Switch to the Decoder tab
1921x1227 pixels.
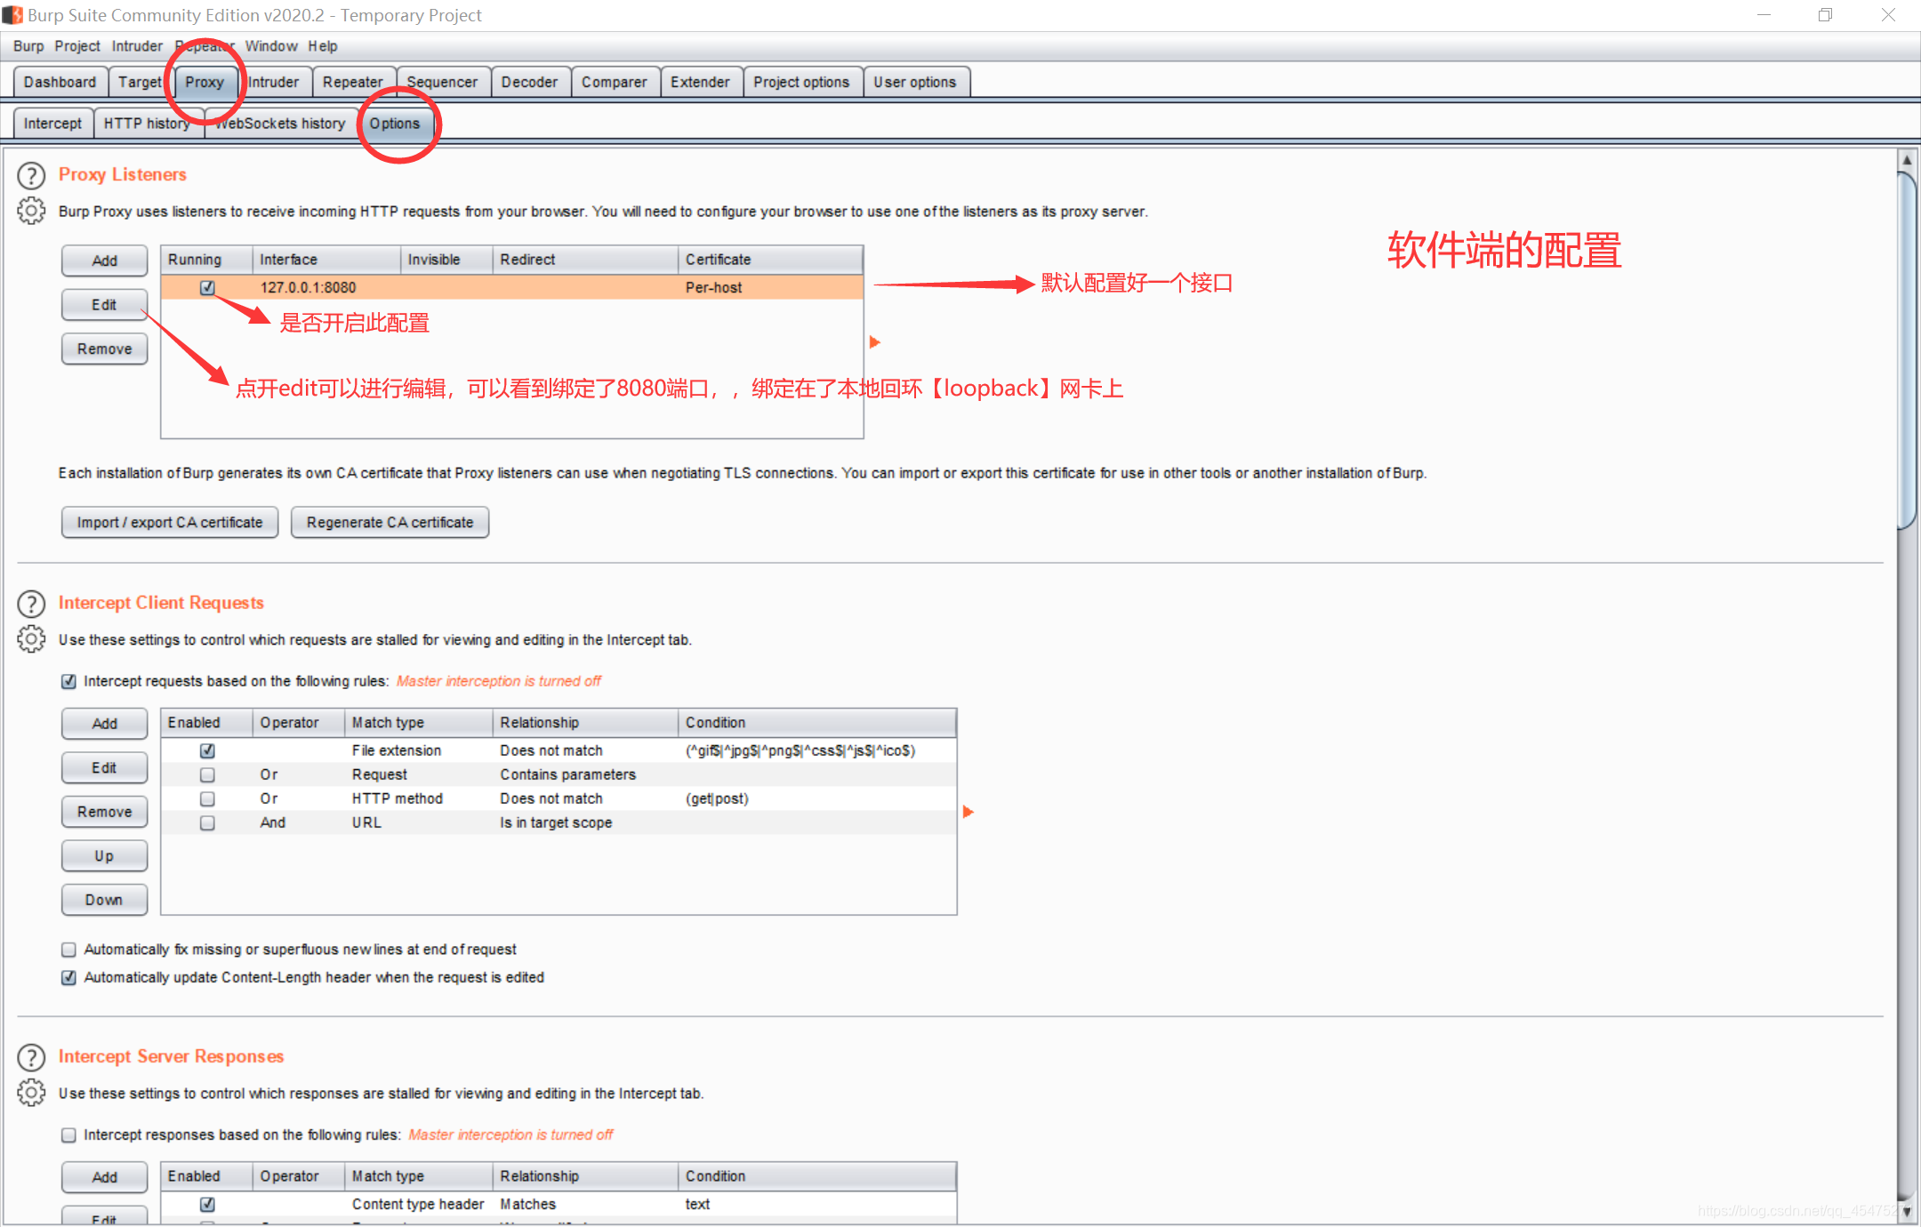(529, 82)
